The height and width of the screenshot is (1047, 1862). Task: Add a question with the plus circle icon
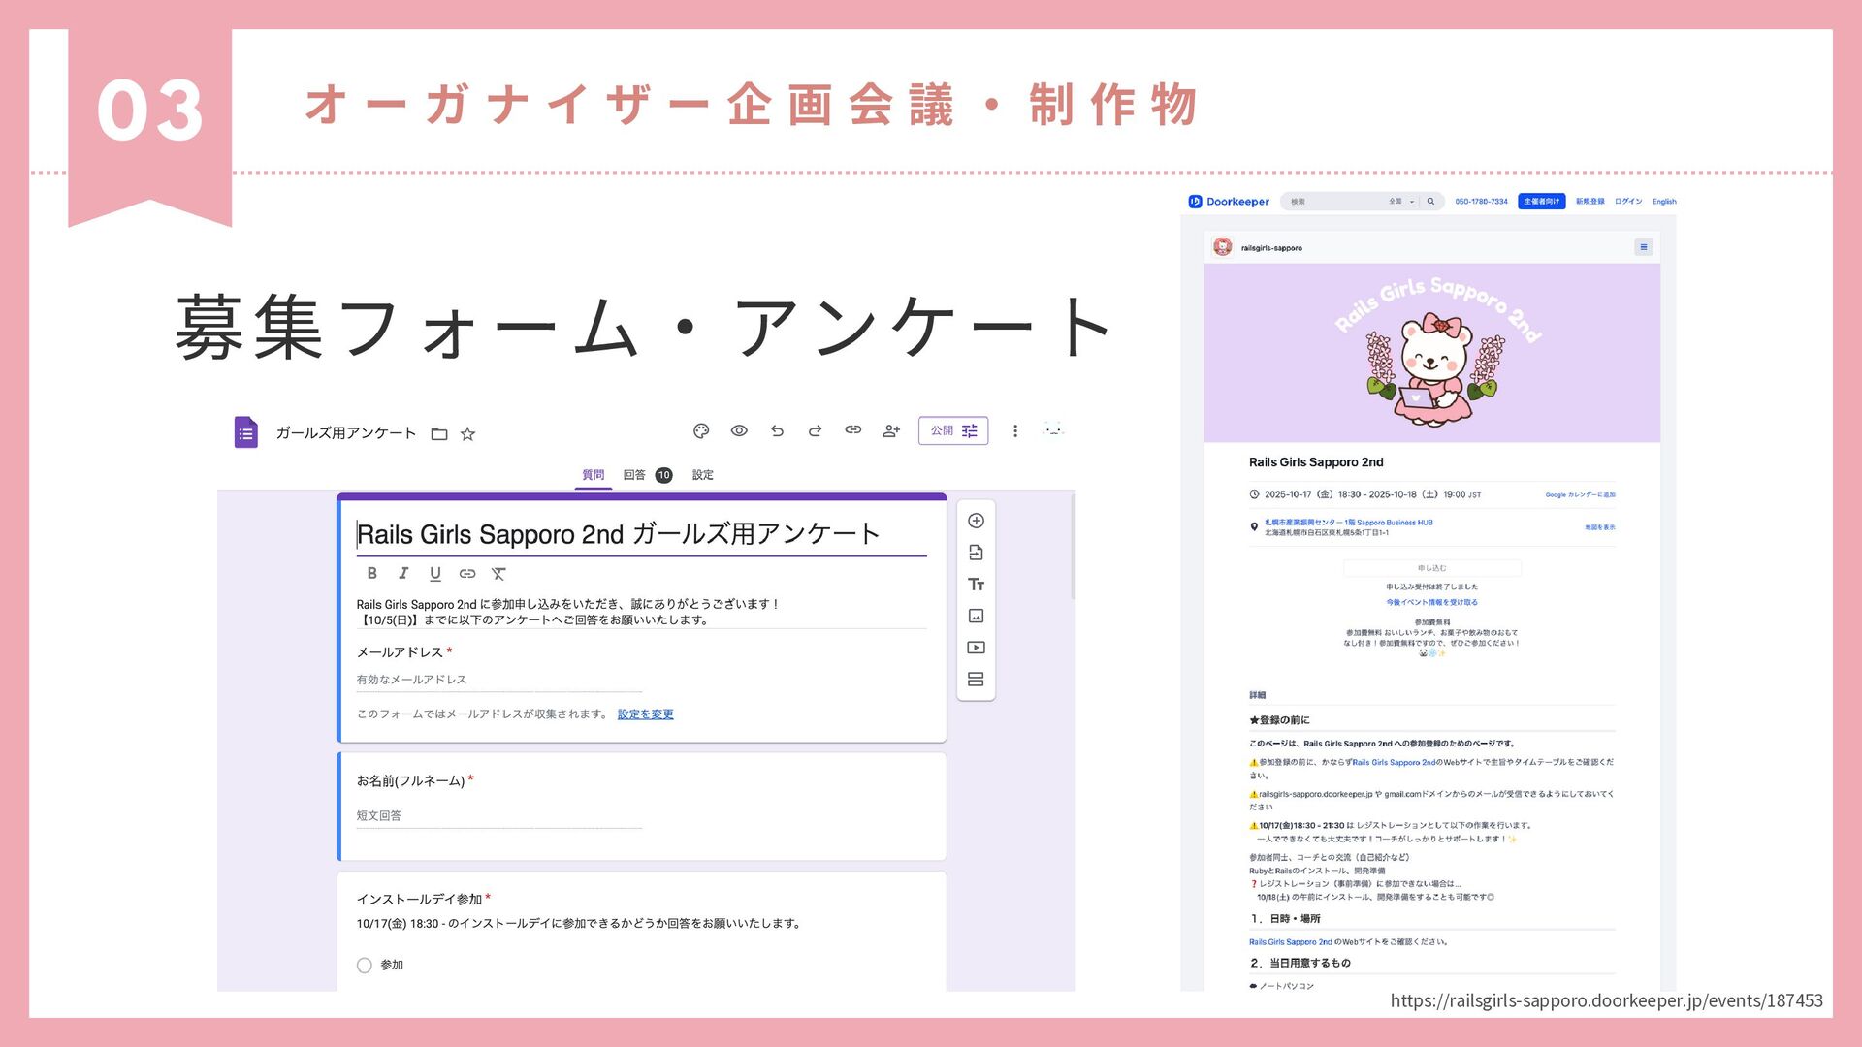[x=977, y=522]
